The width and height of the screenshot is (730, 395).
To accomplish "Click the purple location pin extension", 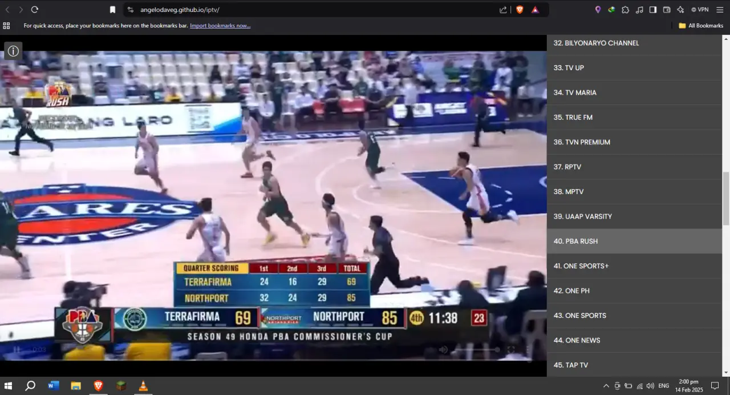I will pos(598,10).
